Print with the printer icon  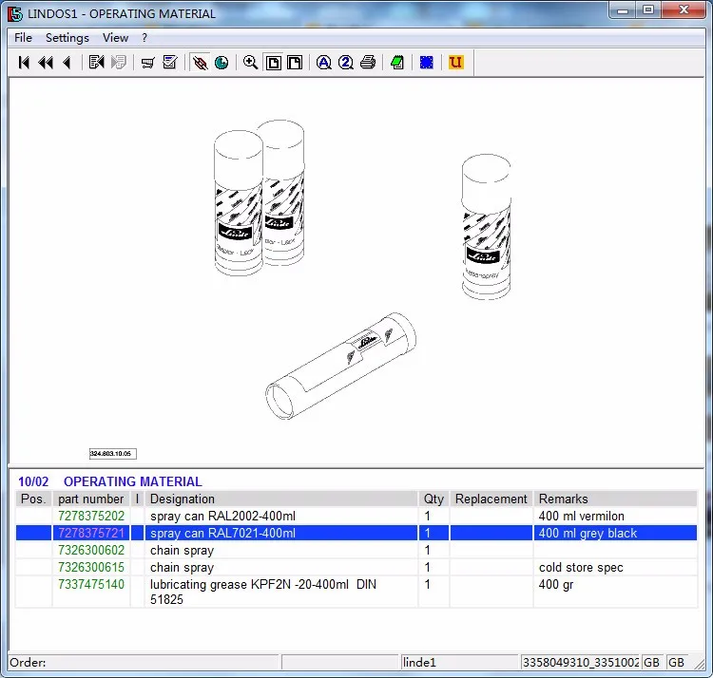[368, 63]
